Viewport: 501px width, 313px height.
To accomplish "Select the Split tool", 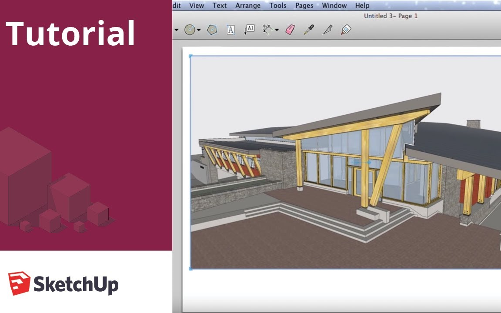I will 327,30.
